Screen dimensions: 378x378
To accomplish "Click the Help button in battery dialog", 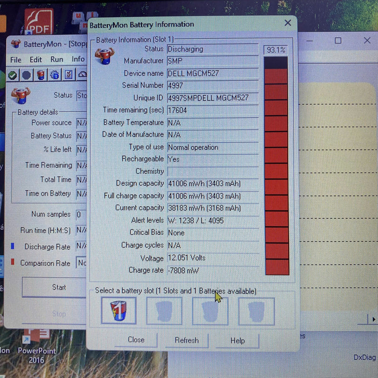I will click(237, 340).
